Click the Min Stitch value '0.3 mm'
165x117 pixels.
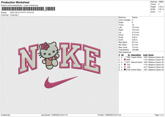[135, 45]
